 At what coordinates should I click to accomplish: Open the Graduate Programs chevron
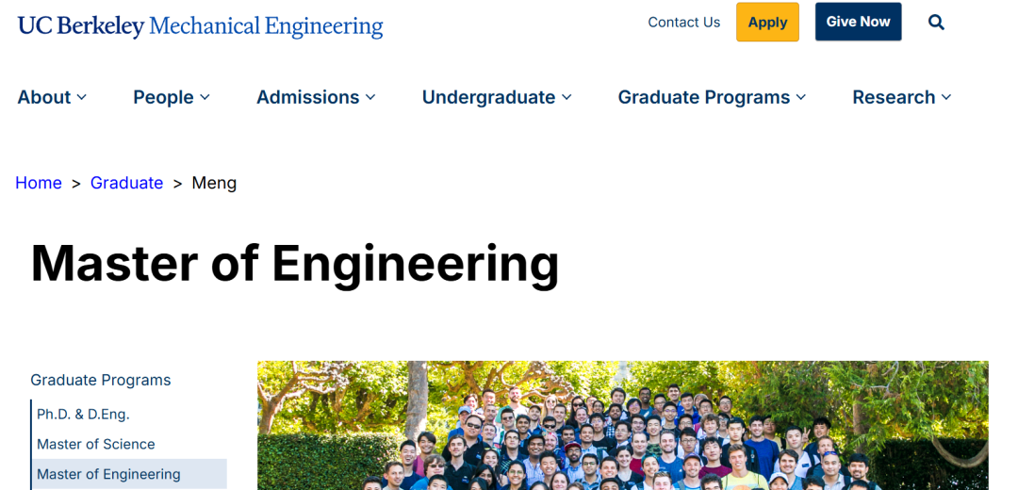click(801, 97)
